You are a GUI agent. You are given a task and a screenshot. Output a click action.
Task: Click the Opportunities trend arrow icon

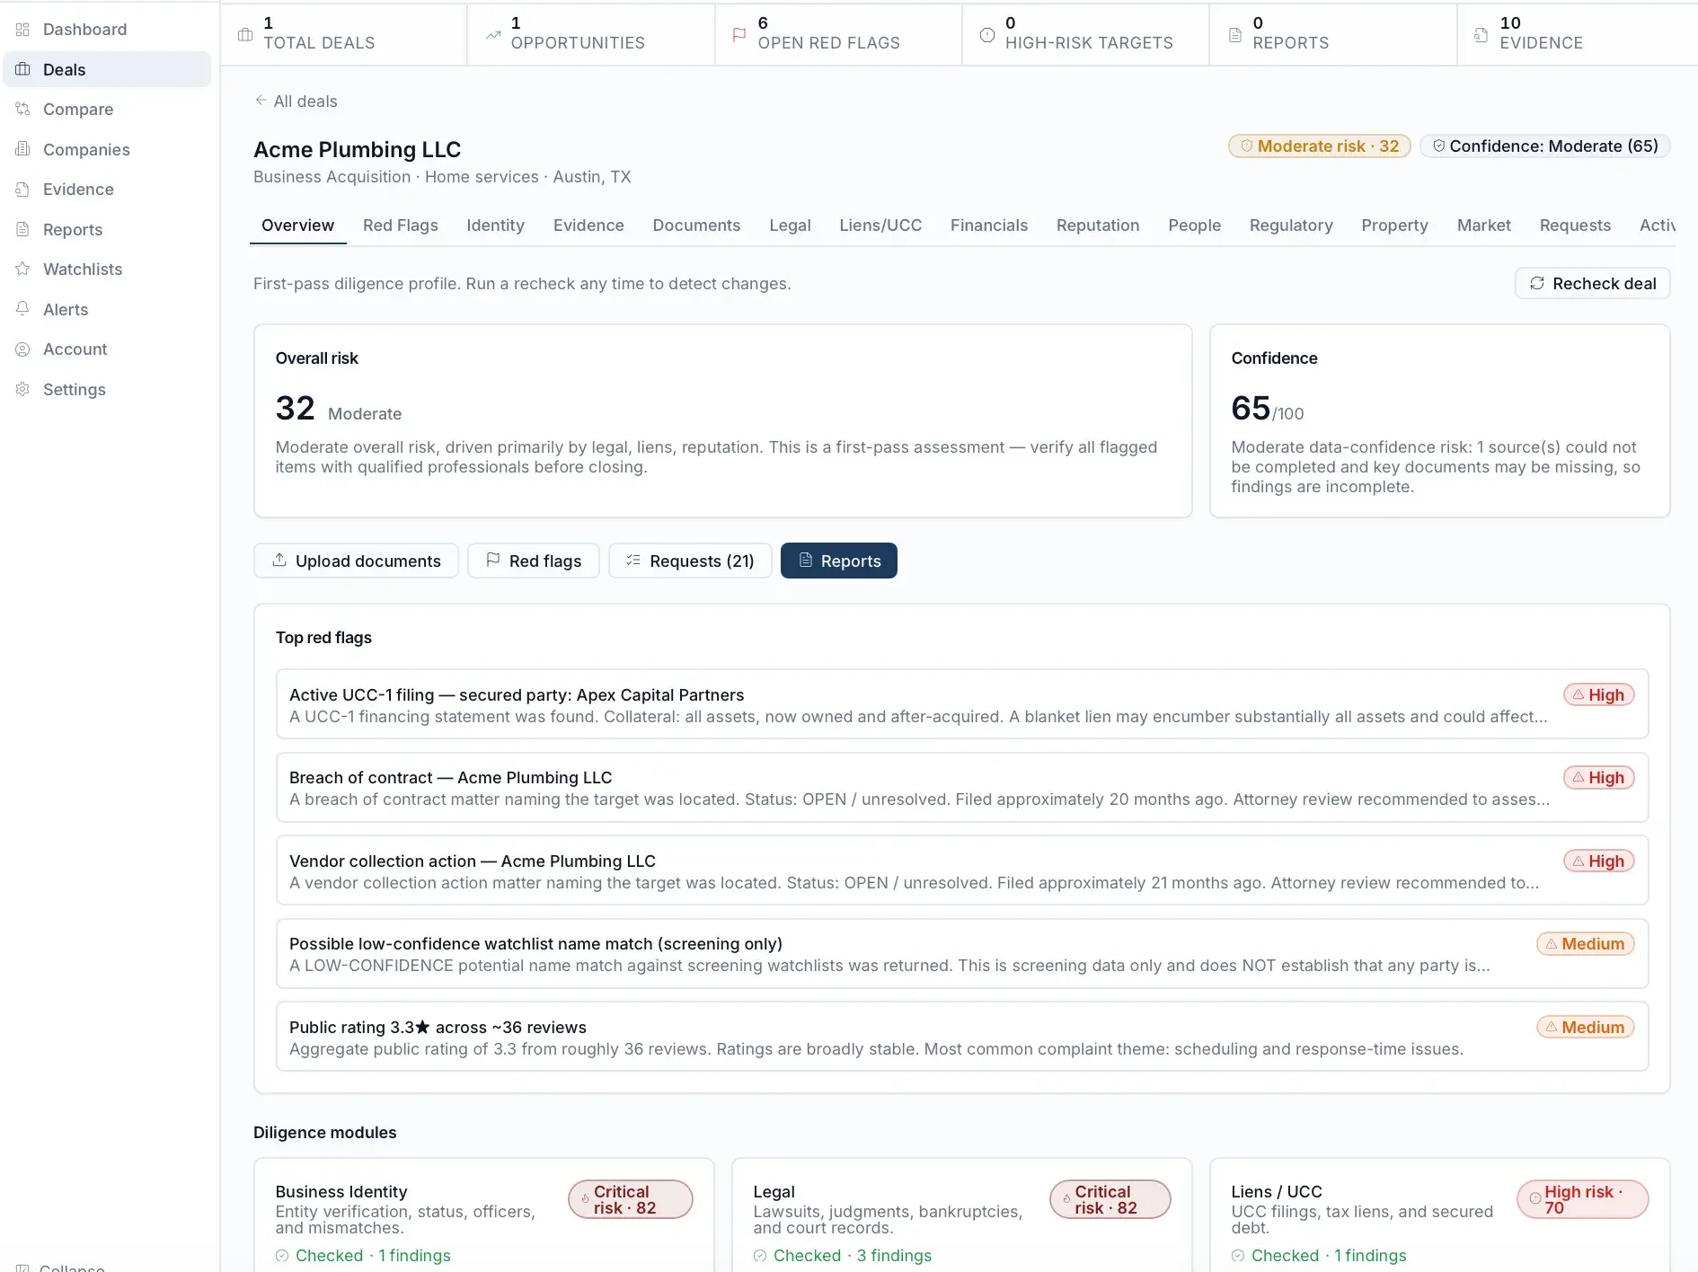click(492, 35)
